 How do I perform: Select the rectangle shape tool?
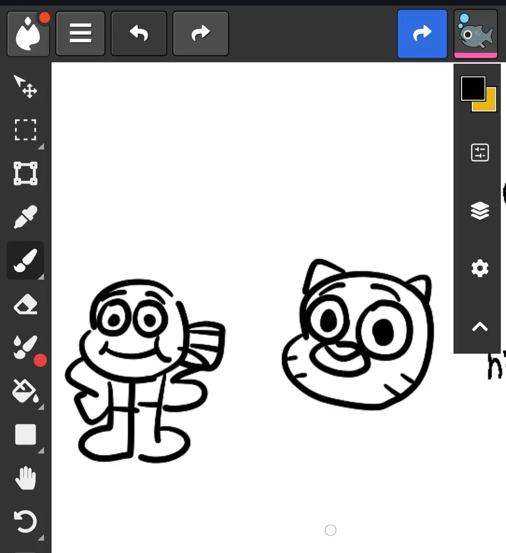click(x=25, y=434)
